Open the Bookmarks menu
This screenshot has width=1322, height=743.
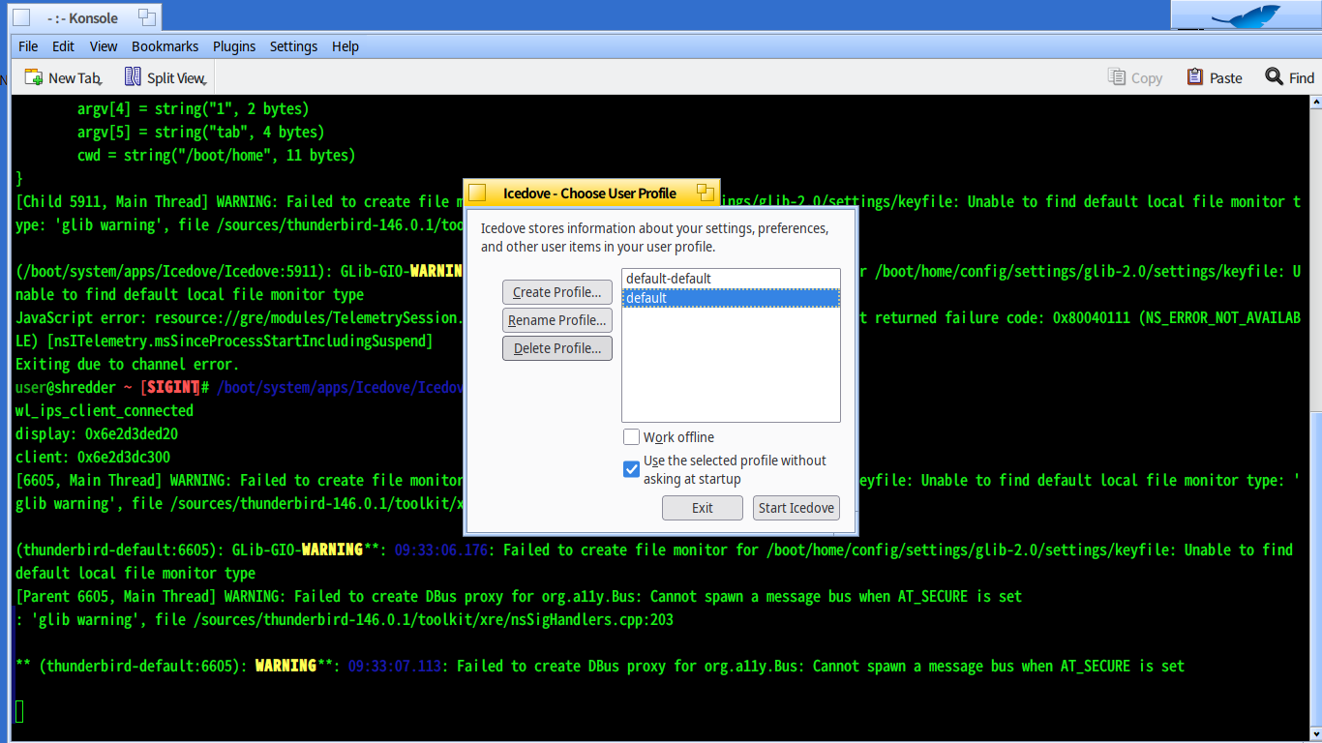click(165, 46)
